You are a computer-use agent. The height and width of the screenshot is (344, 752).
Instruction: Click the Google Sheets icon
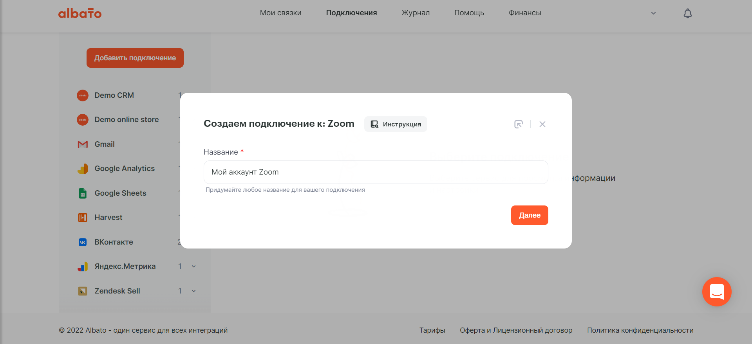pos(83,193)
